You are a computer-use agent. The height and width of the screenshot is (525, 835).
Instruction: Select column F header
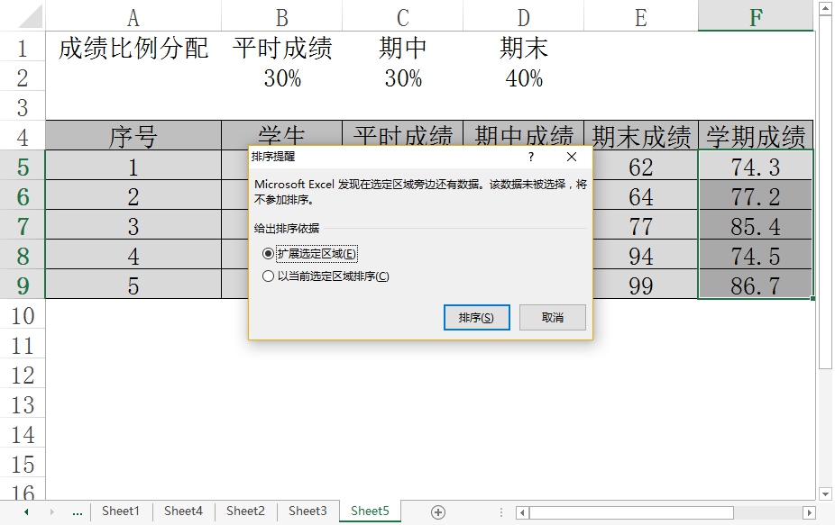pyautogui.click(x=756, y=17)
